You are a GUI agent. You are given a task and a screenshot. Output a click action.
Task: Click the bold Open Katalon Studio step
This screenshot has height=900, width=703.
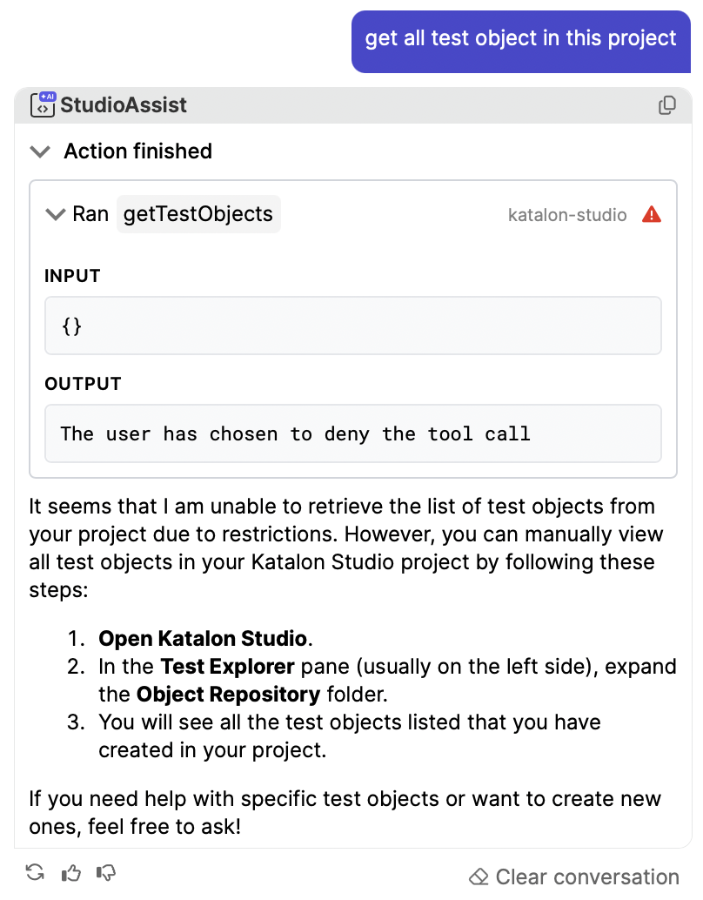click(203, 638)
